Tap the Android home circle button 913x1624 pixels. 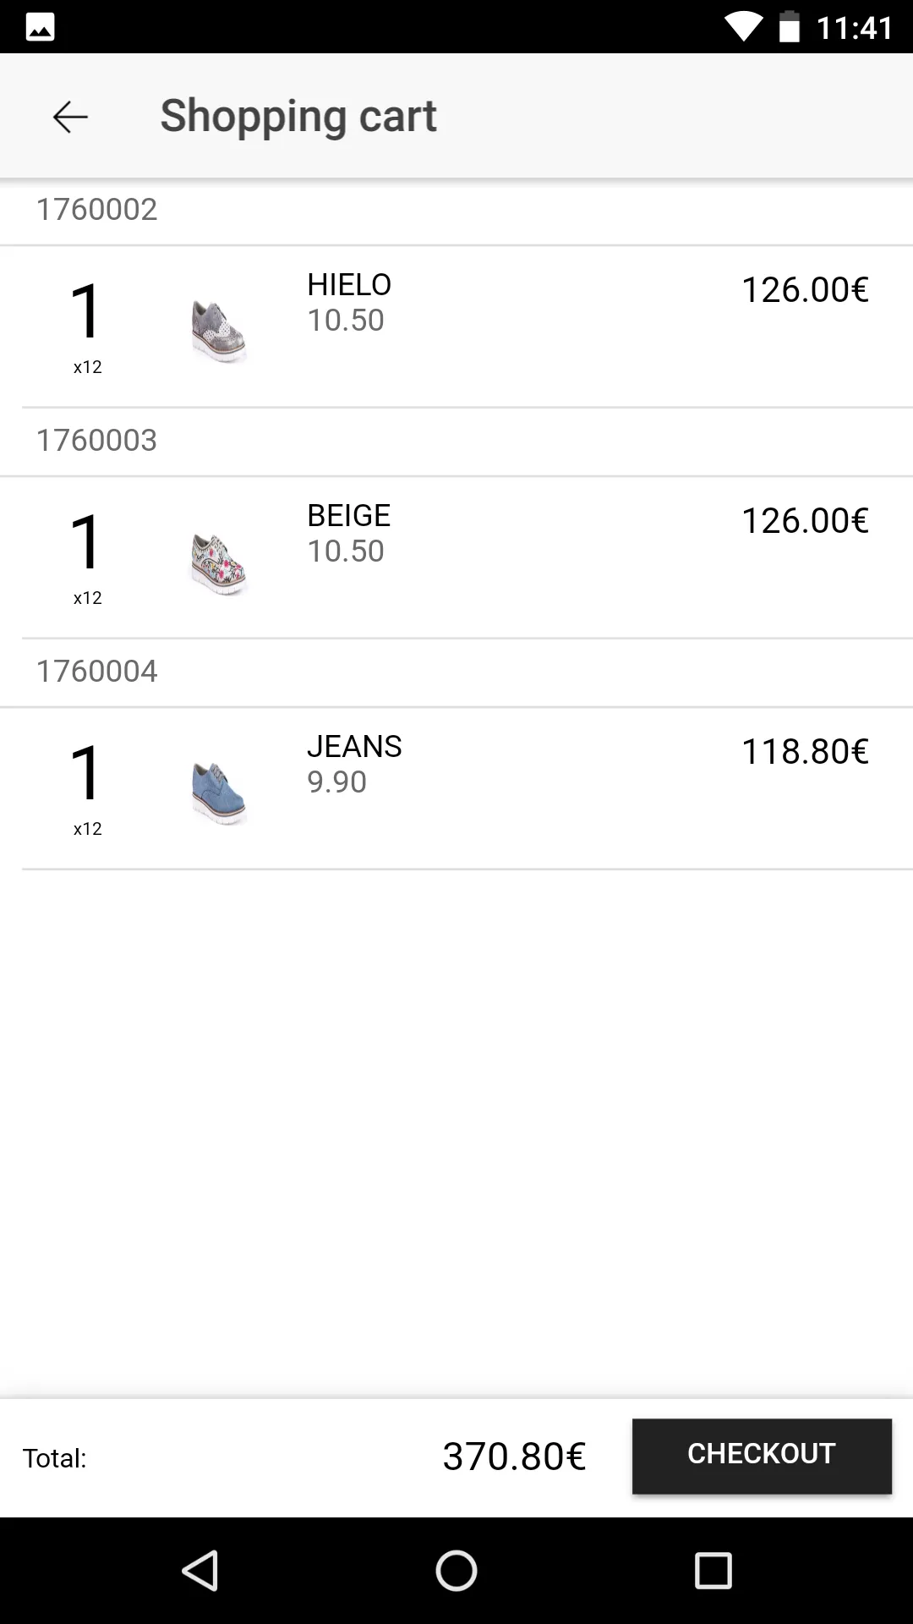[x=456, y=1571]
